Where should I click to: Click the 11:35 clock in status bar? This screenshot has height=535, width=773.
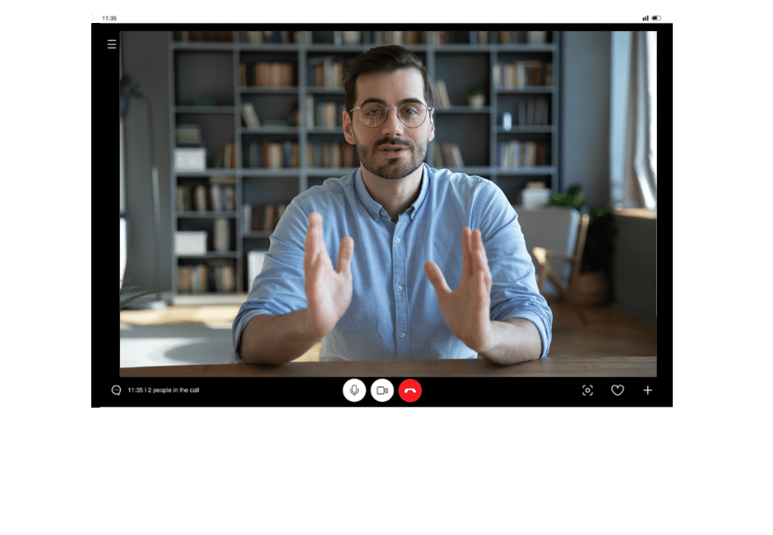click(x=109, y=17)
